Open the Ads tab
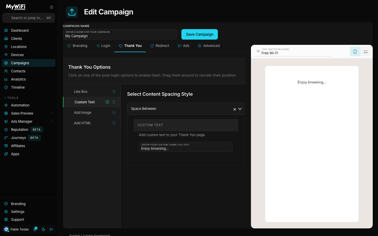378x236 pixels. (183, 46)
